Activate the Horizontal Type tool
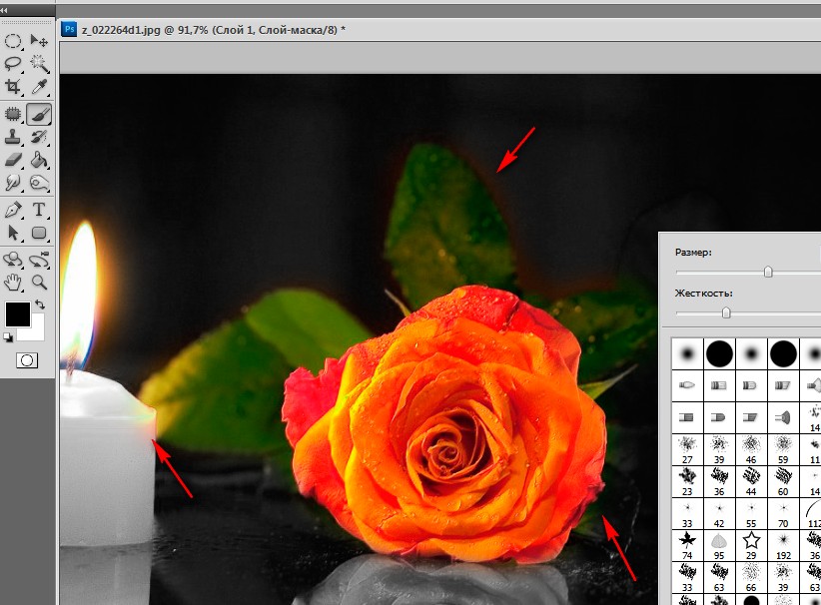 tap(40, 210)
